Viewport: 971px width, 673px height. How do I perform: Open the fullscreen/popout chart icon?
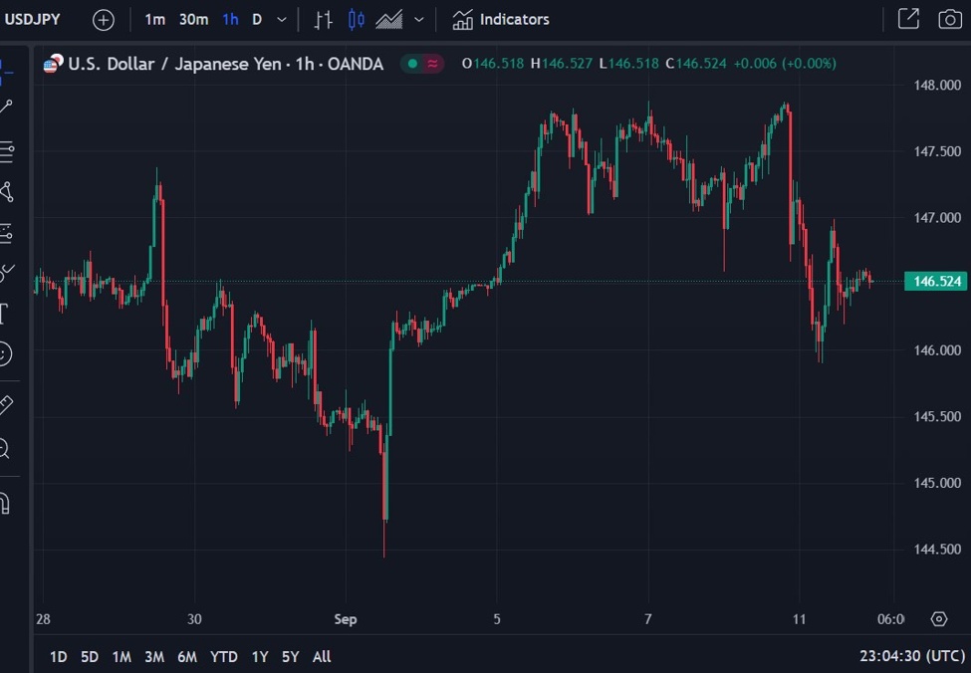pos(908,19)
